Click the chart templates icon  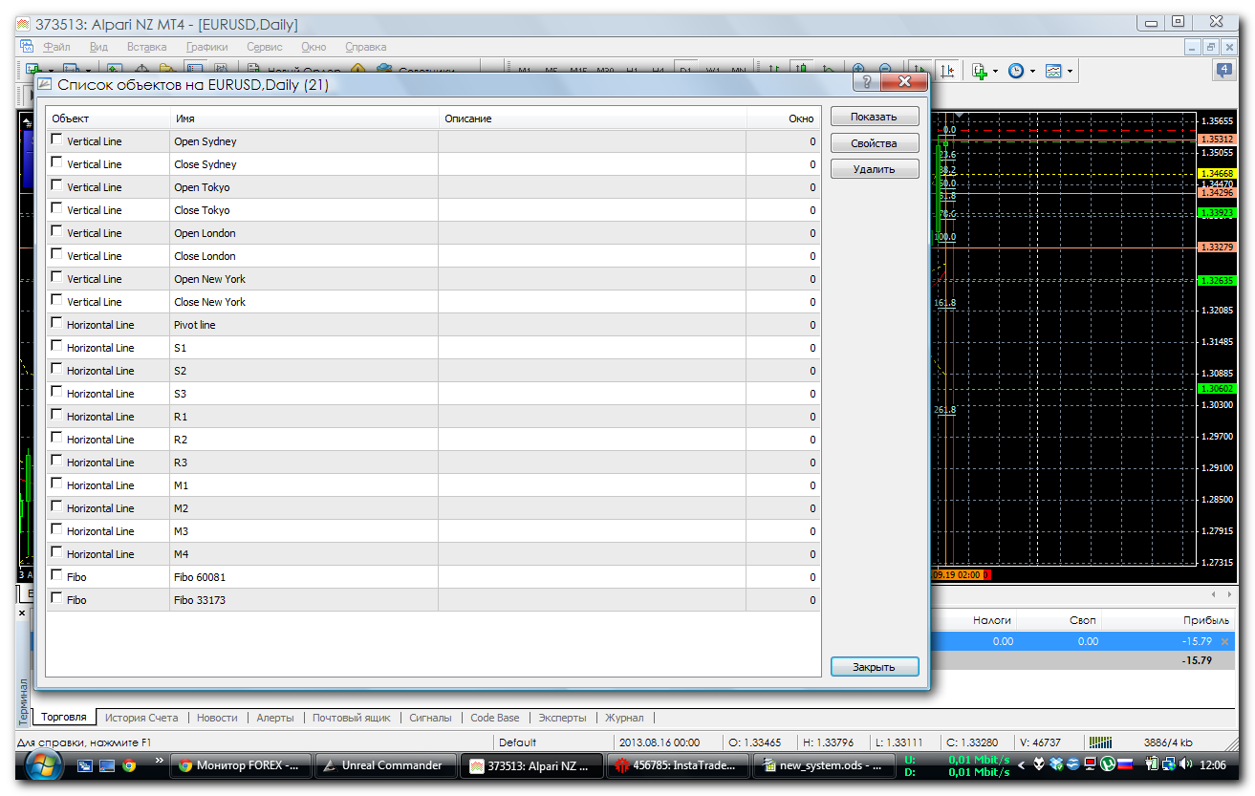[x=1053, y=71]
